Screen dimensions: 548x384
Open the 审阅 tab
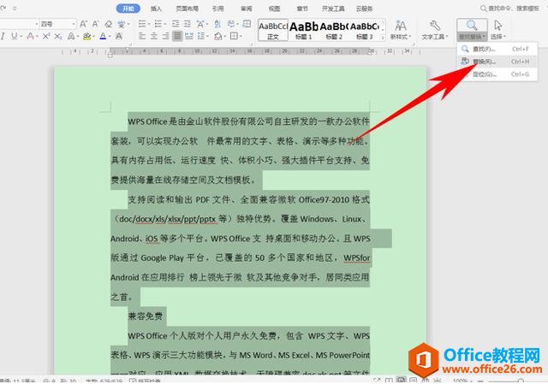246,9
